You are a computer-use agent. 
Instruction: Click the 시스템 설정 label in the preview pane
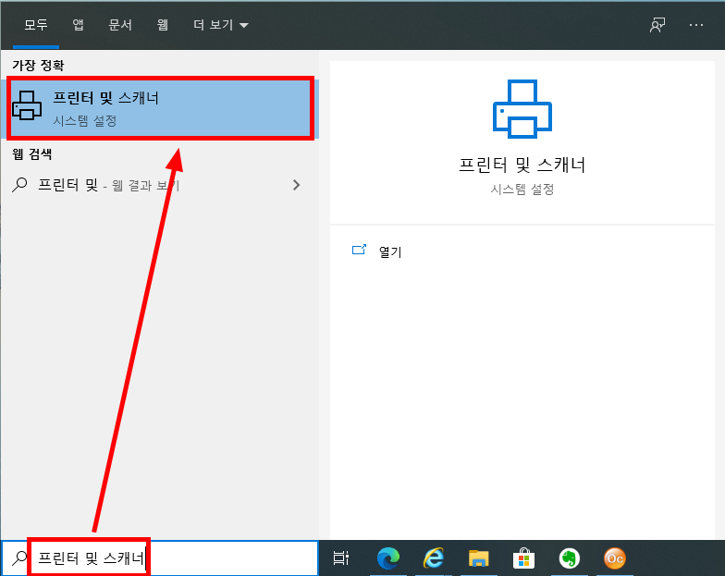[x=522, y=189]
